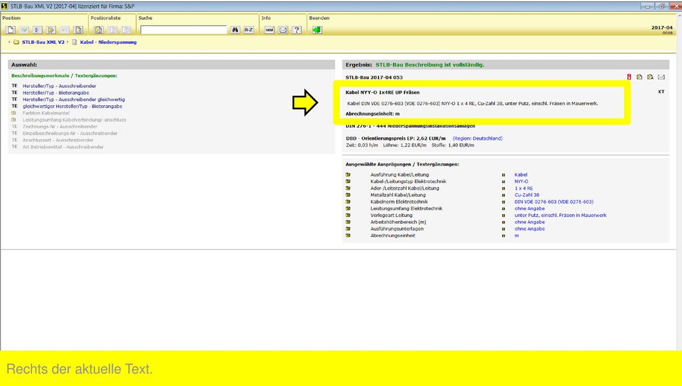Click the 'NYY-O' value link
Image resolution: width=682 pixels, height=386 pixels.
(521, 182)
